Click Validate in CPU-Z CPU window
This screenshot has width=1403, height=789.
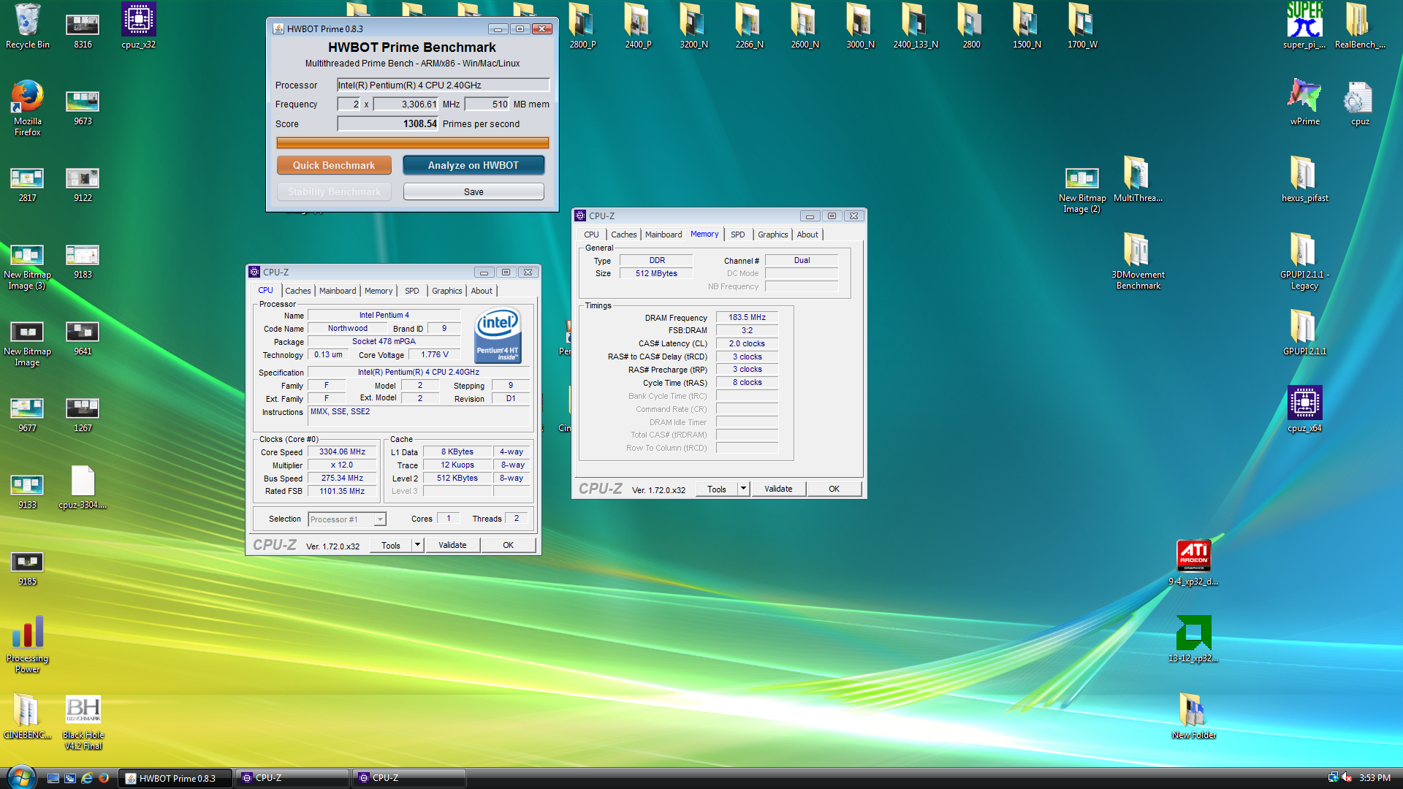point(452,545)
